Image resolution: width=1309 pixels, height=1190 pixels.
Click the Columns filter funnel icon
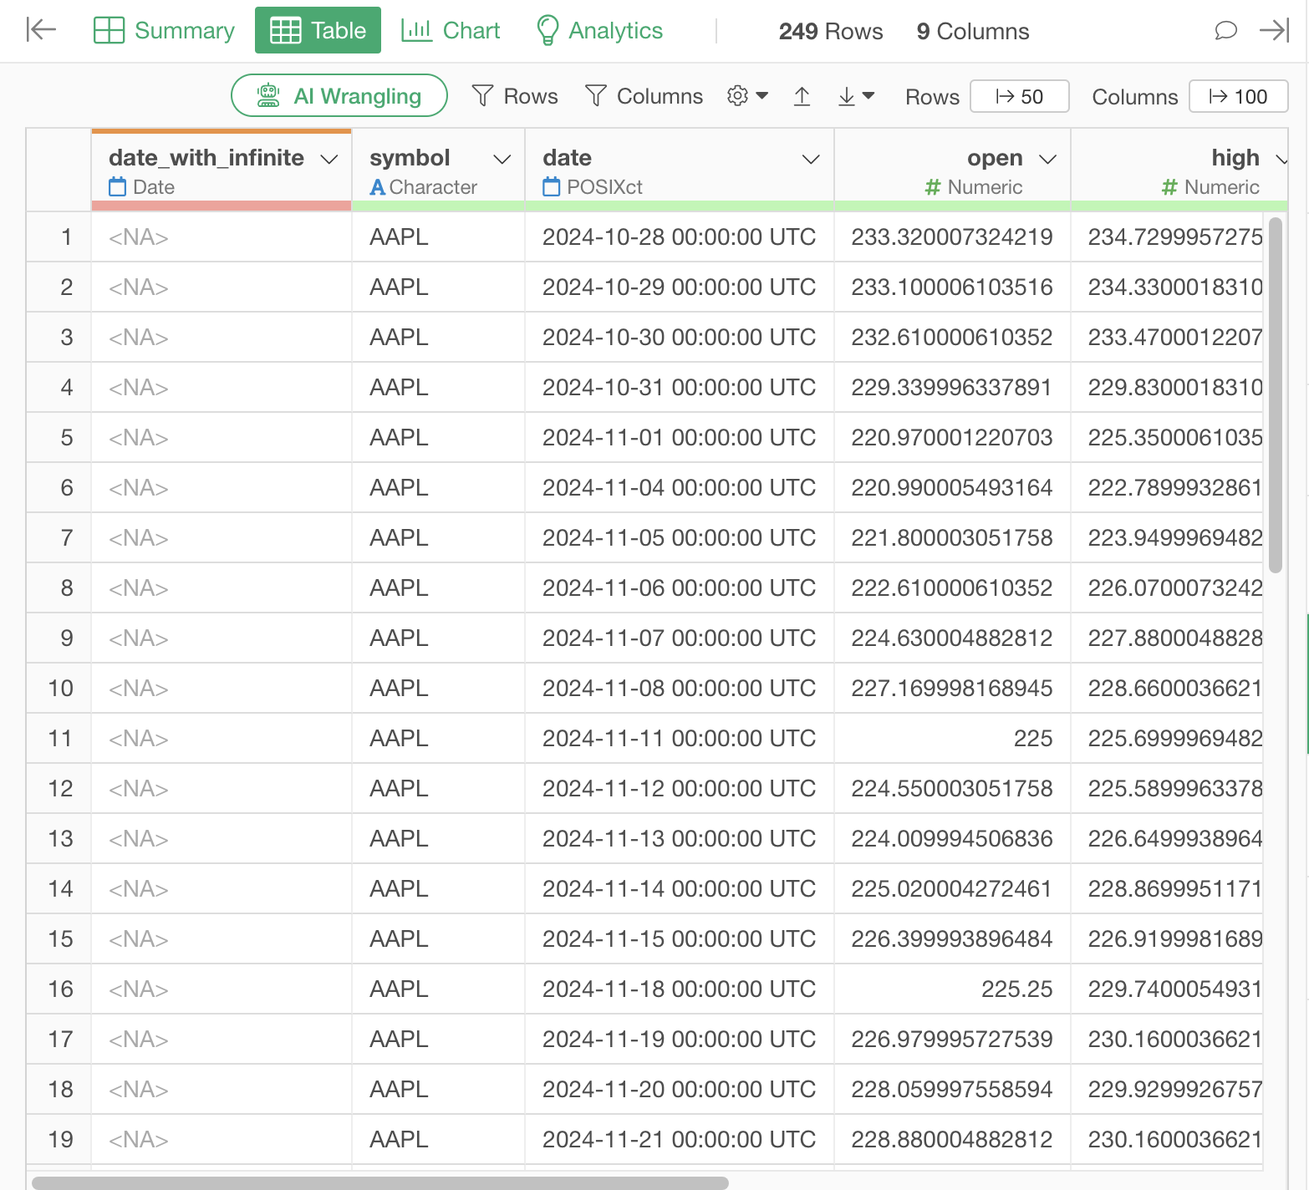coord(596,96)
